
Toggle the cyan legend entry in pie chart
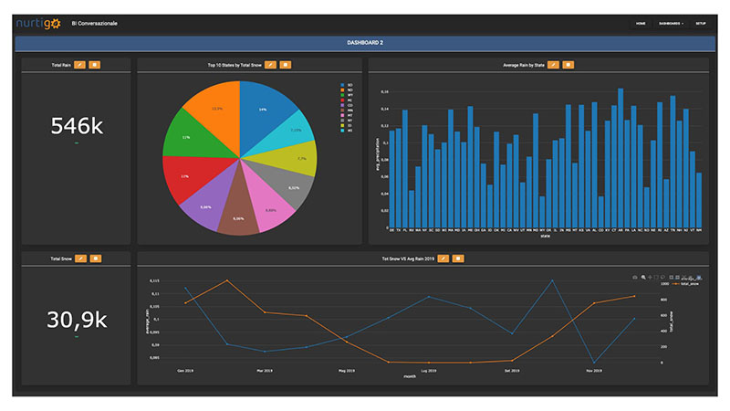tap(347, 131)
